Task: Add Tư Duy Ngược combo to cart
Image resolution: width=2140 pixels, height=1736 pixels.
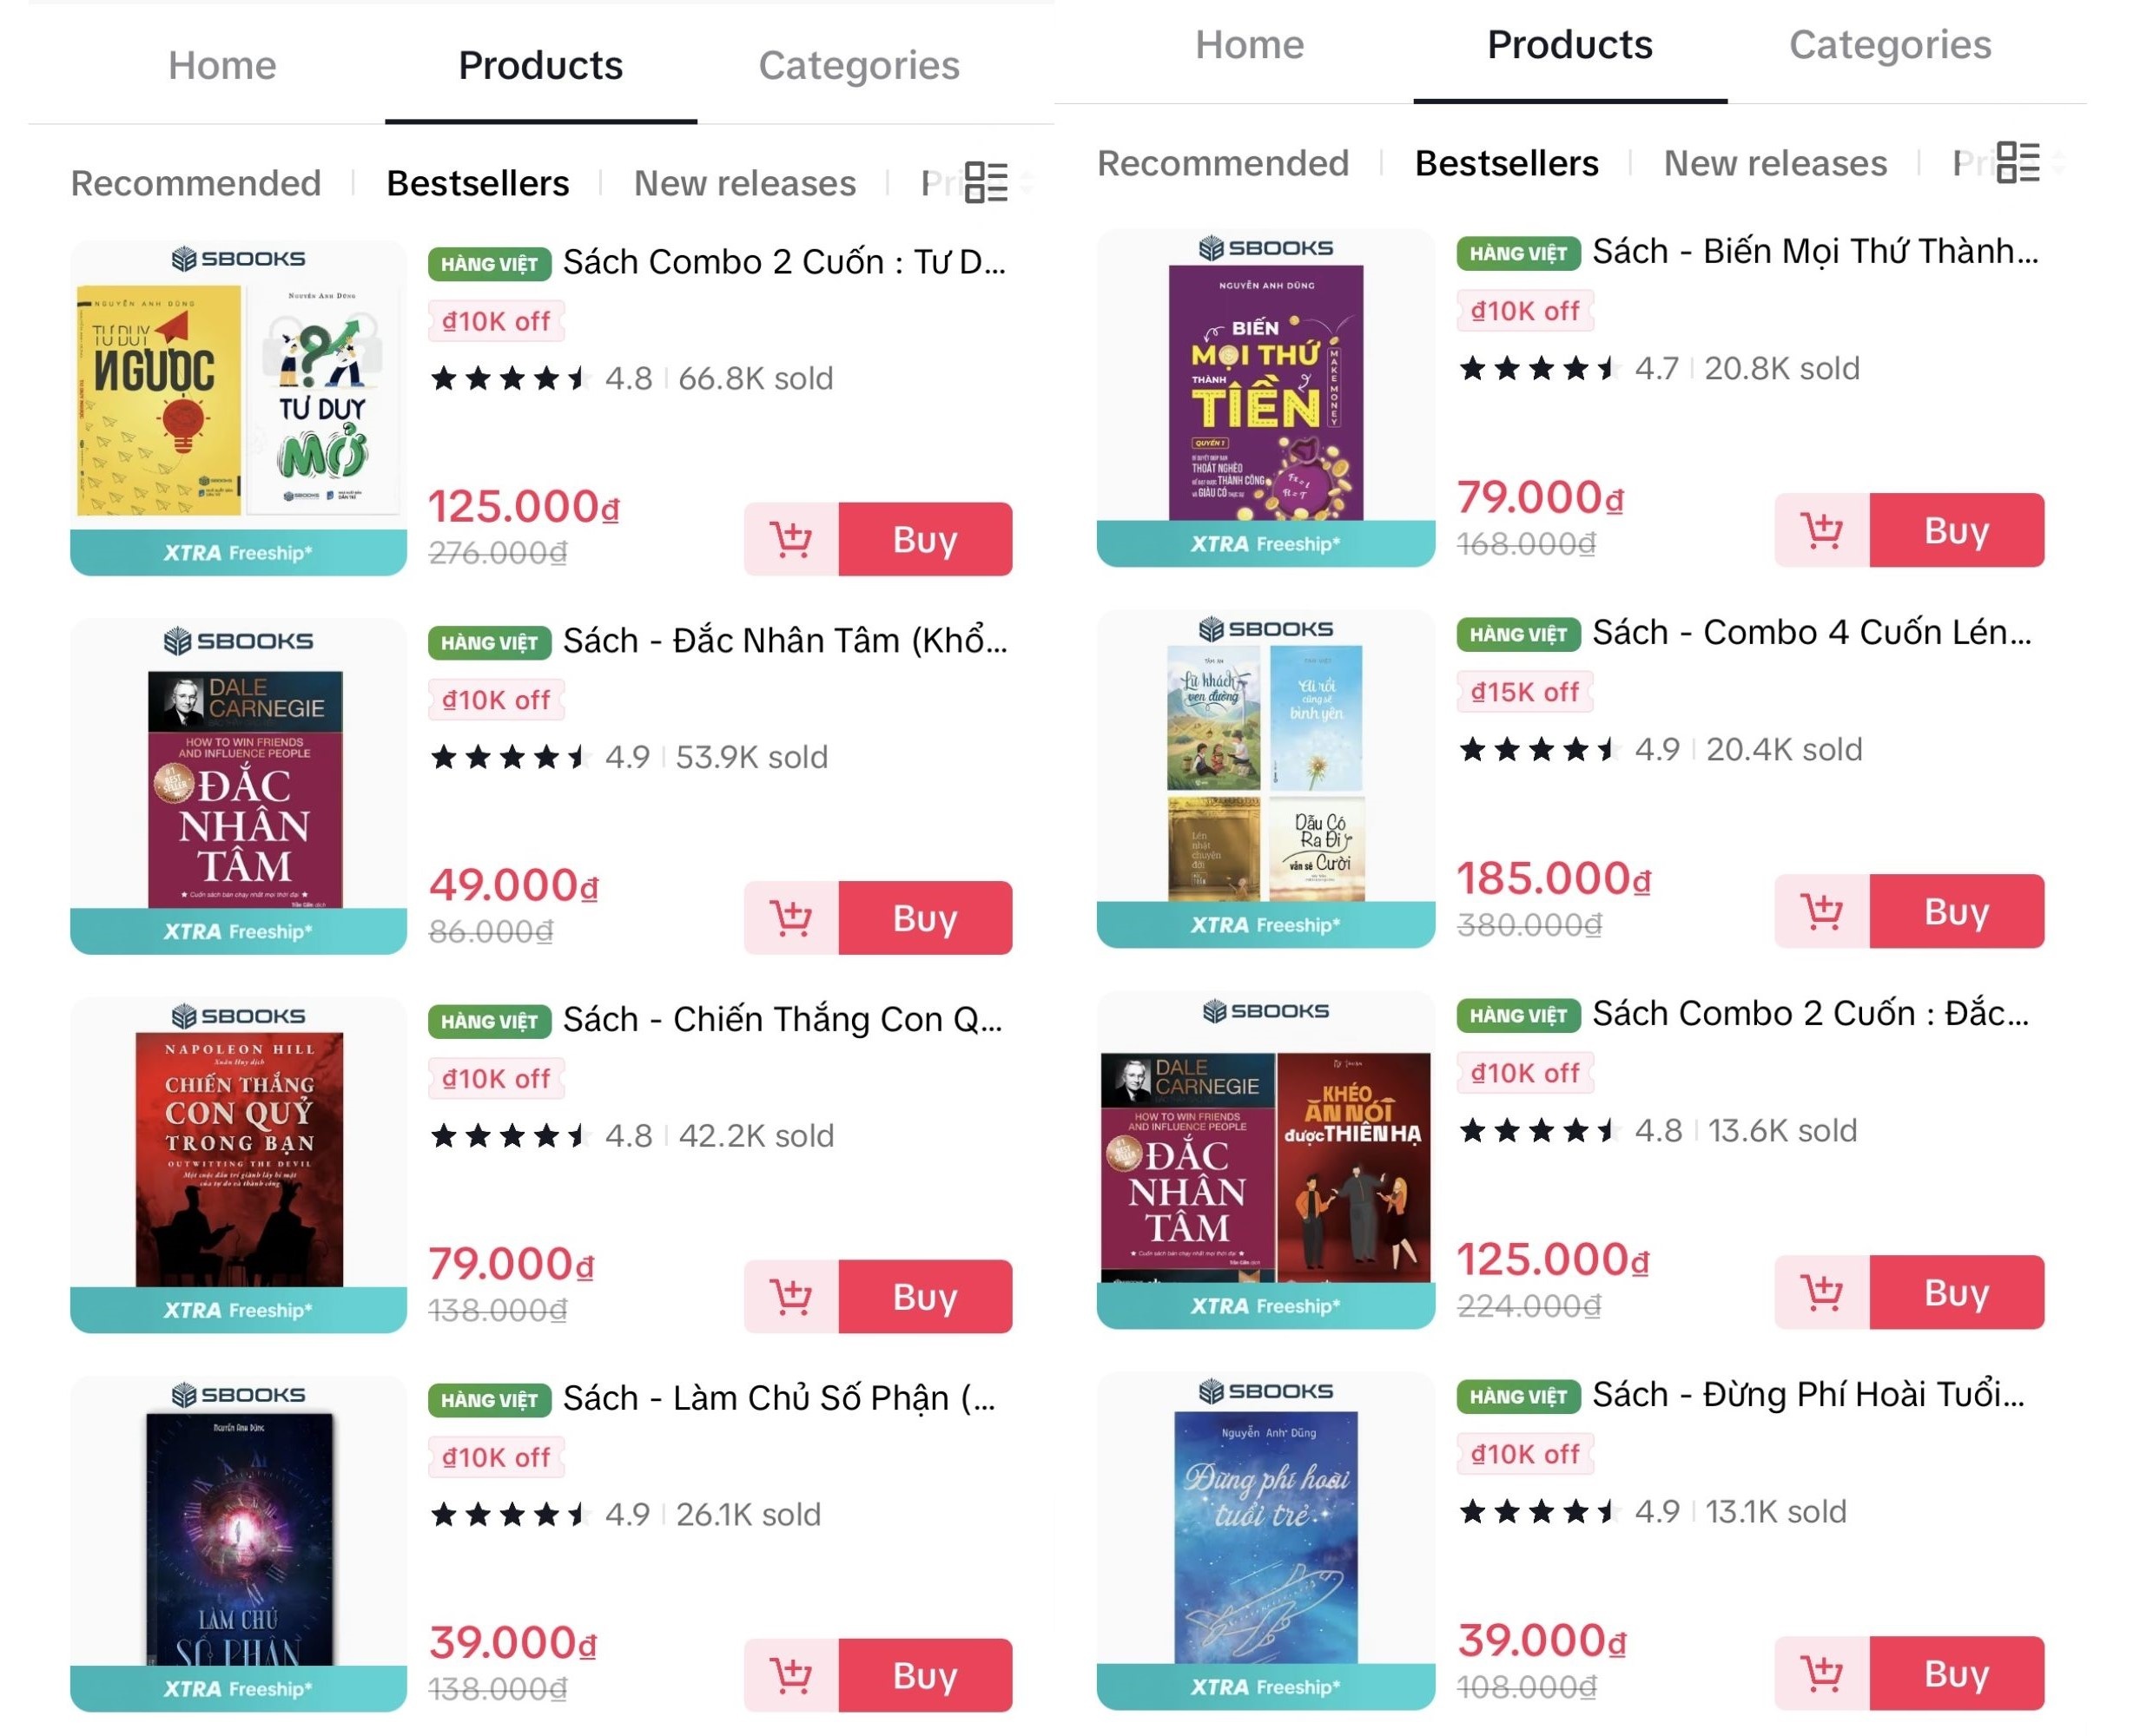Action: point(790,539)
